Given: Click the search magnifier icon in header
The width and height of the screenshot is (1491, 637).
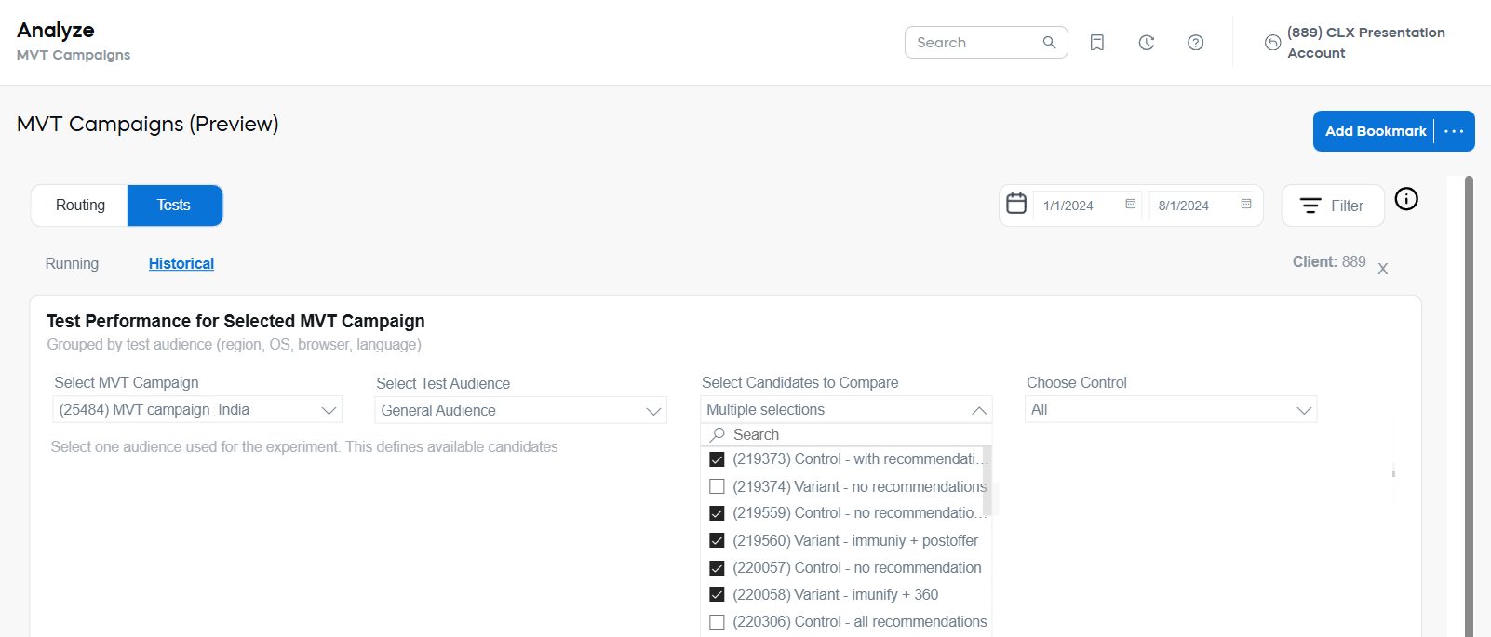Looking at the screenshot, I should tap(1049, 42).
